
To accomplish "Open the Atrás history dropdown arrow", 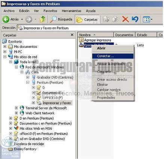I will point(22,20).
